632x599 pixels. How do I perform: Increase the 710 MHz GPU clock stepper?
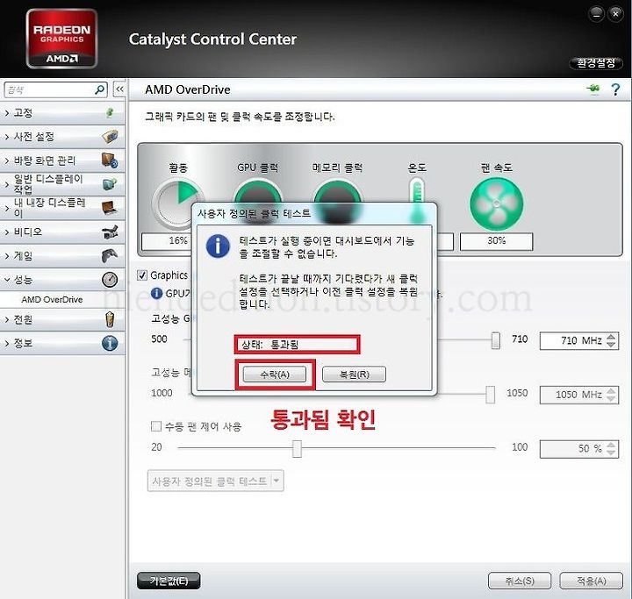[611, 337]
